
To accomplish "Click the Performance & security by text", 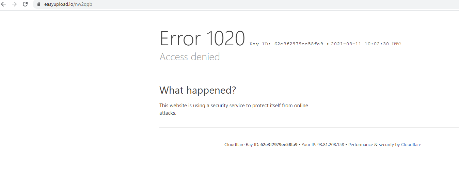I will 374,145.
